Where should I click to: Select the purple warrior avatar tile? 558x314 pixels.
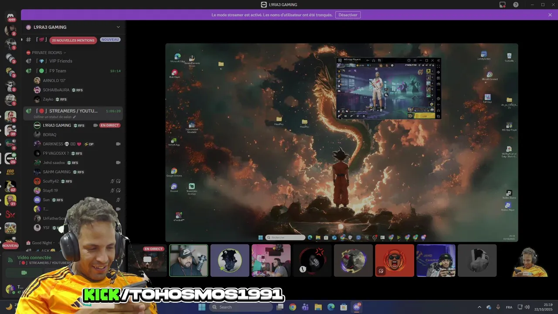[353, 260]
